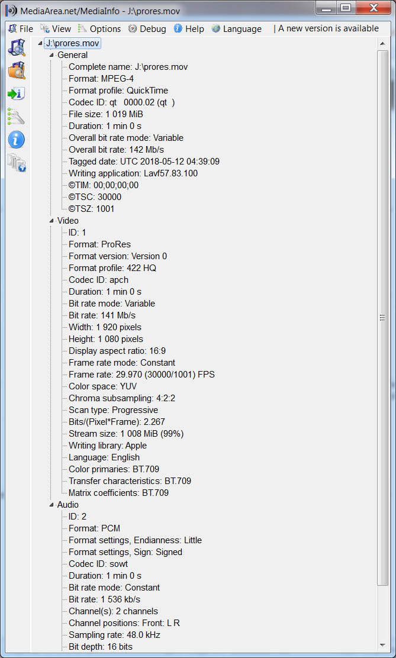Click scrollbar up arrow
This screenshot has width=396, height=658.
pyautogui.click(x=382, y=44)
